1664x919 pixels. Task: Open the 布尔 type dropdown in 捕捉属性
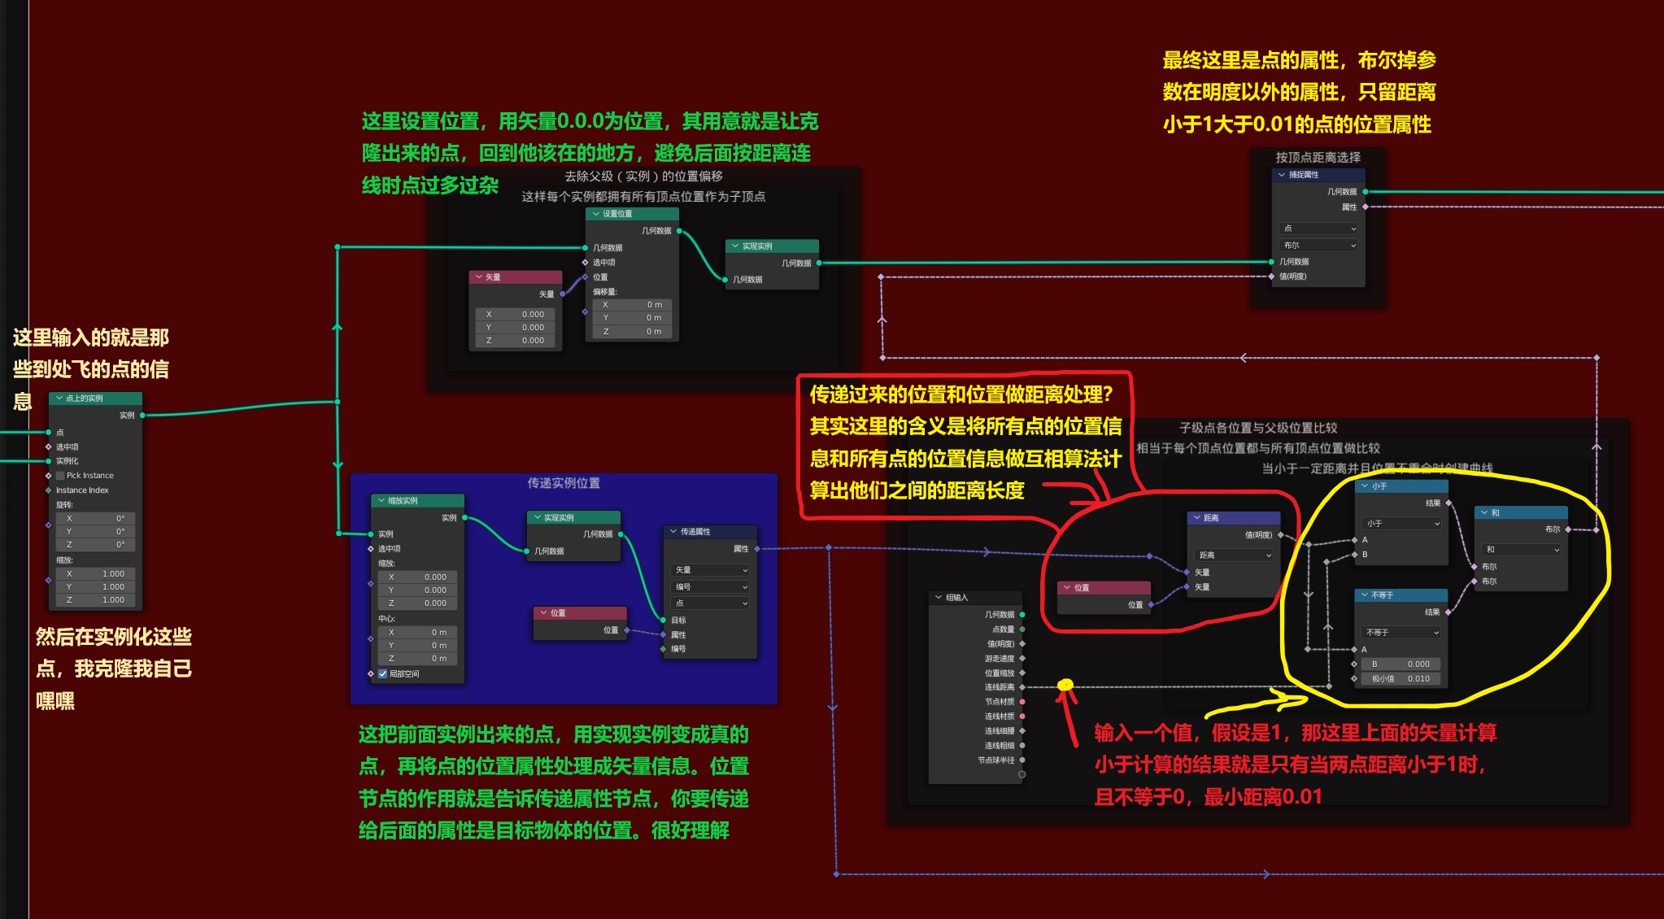tap(1318, 246)
